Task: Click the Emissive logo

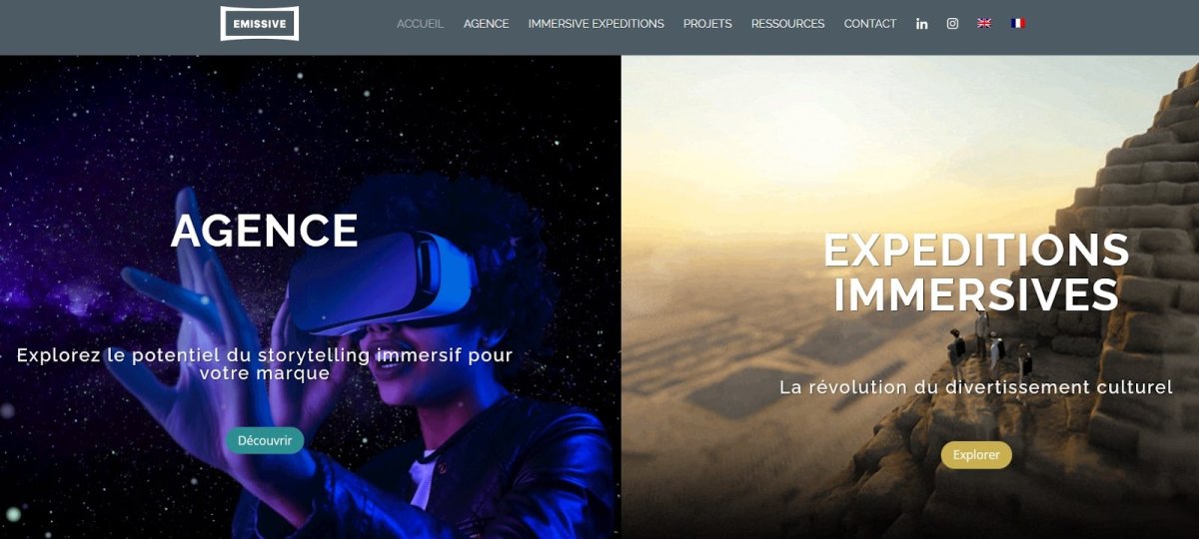Action: [x=260, y=23]
